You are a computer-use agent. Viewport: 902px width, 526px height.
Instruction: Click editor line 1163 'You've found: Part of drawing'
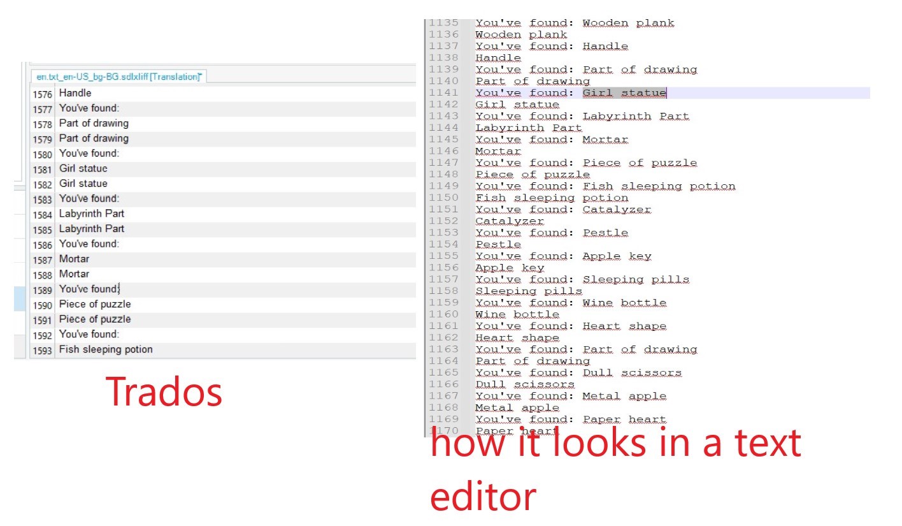point(586,349)
